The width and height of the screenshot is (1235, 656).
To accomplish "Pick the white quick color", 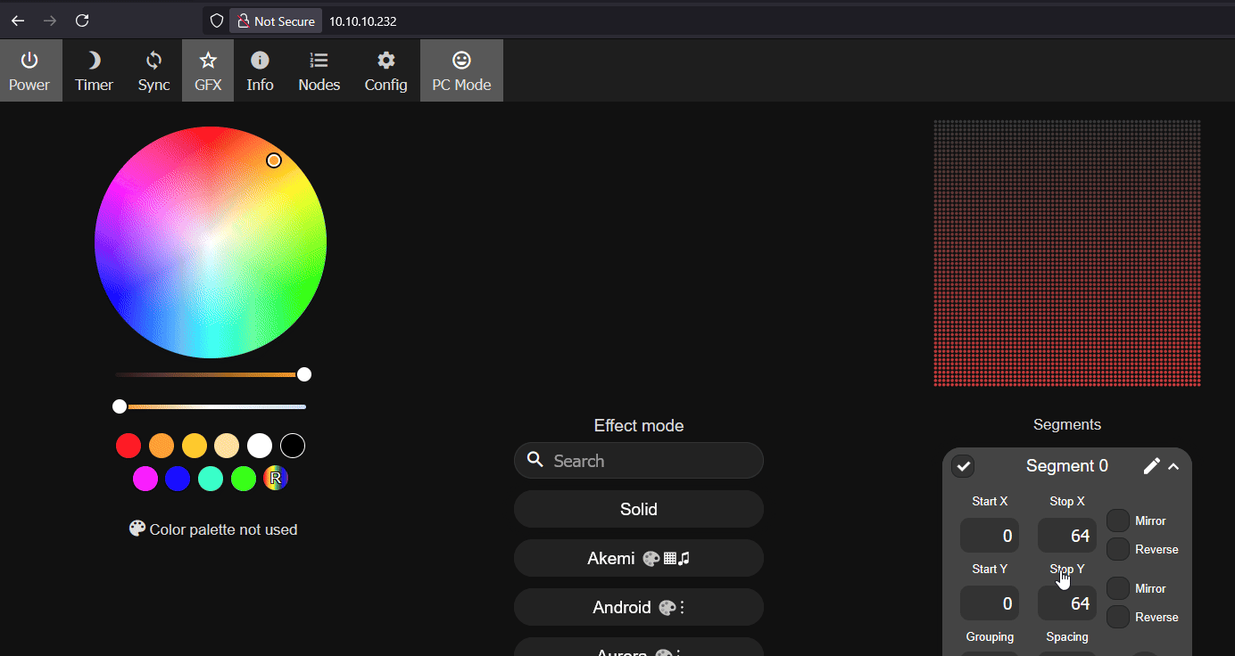I will click(260, 446).
